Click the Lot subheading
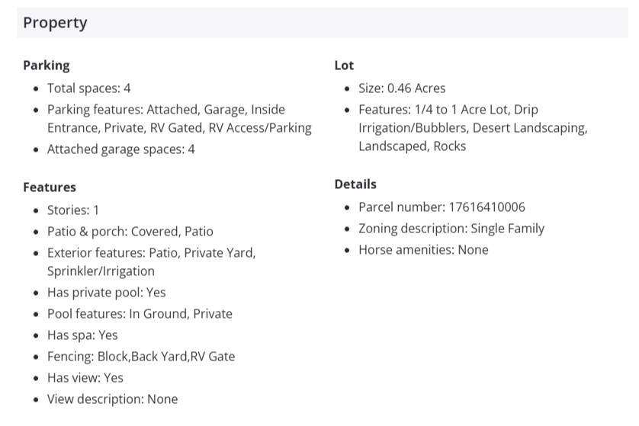Viewport: 639px width, 426px height. point(344,66)
